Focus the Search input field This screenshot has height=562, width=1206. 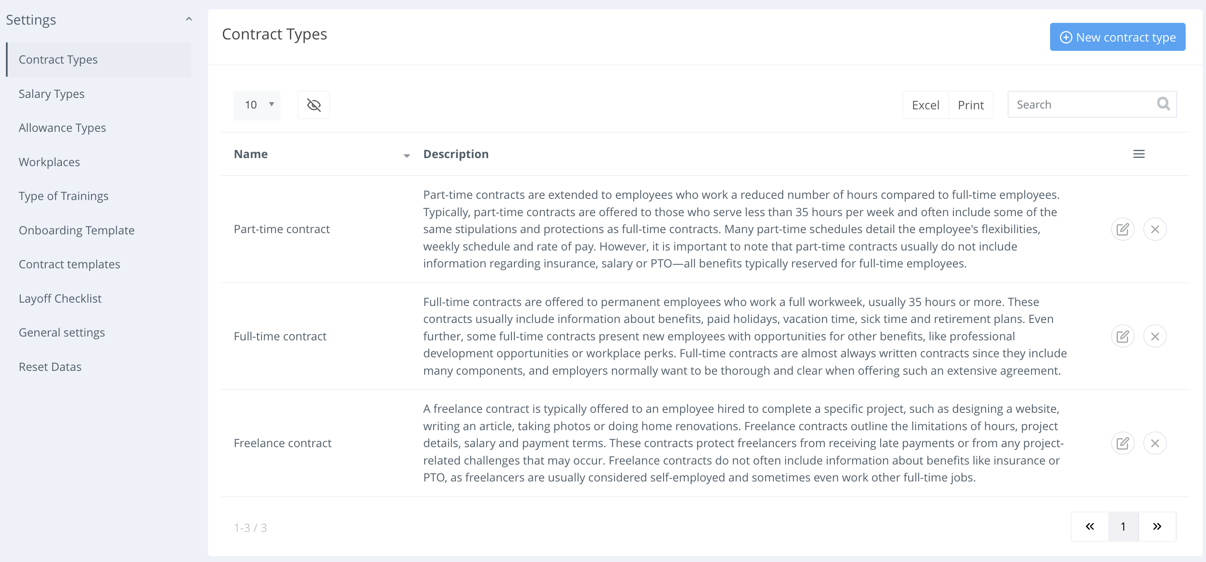1081,104
